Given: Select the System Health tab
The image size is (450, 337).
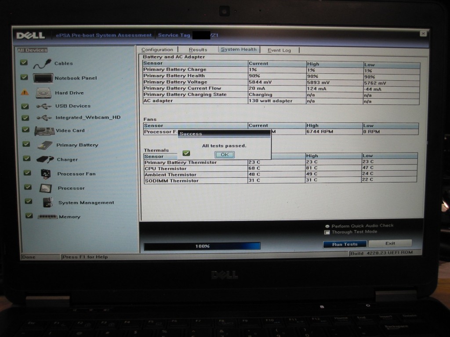Looking at the screenshot, I should (239, 49).
